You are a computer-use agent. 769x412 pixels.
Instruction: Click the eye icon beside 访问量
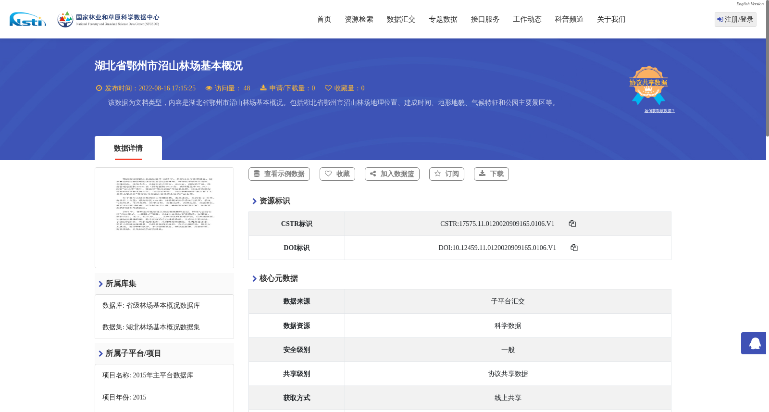coord(209,88)
